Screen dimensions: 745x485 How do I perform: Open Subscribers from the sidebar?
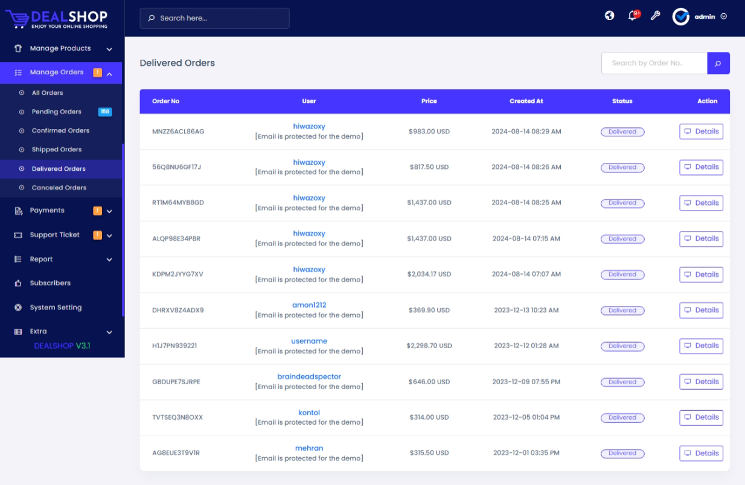(50, 283)
